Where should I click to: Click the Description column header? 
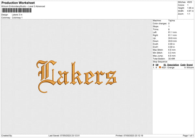coord(173,65)
